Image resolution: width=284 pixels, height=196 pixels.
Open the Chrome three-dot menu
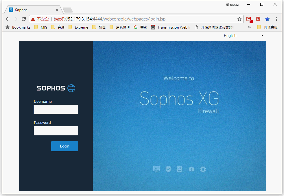pos(276,19)
